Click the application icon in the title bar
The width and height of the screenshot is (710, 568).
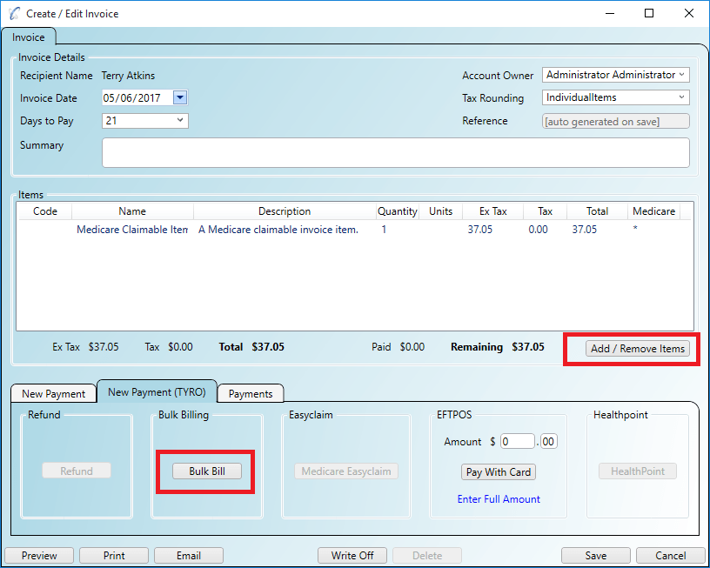pyautogui.click(x=12, y=13)
